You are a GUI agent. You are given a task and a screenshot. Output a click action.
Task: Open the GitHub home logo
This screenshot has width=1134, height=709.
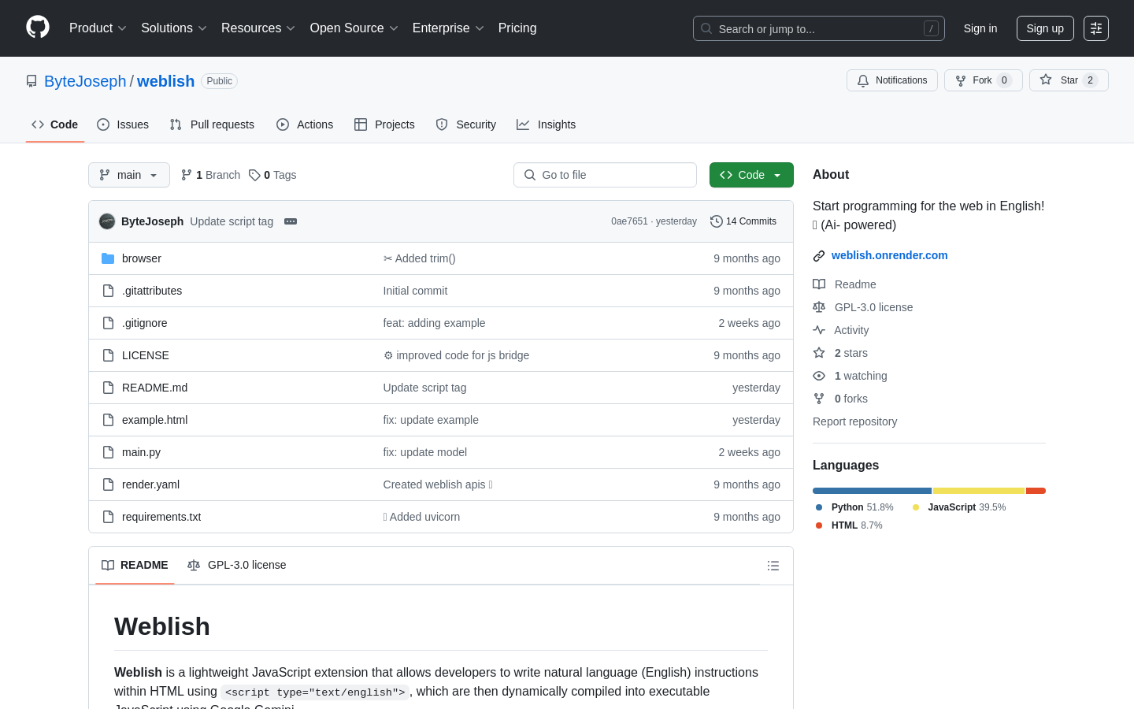38,28
